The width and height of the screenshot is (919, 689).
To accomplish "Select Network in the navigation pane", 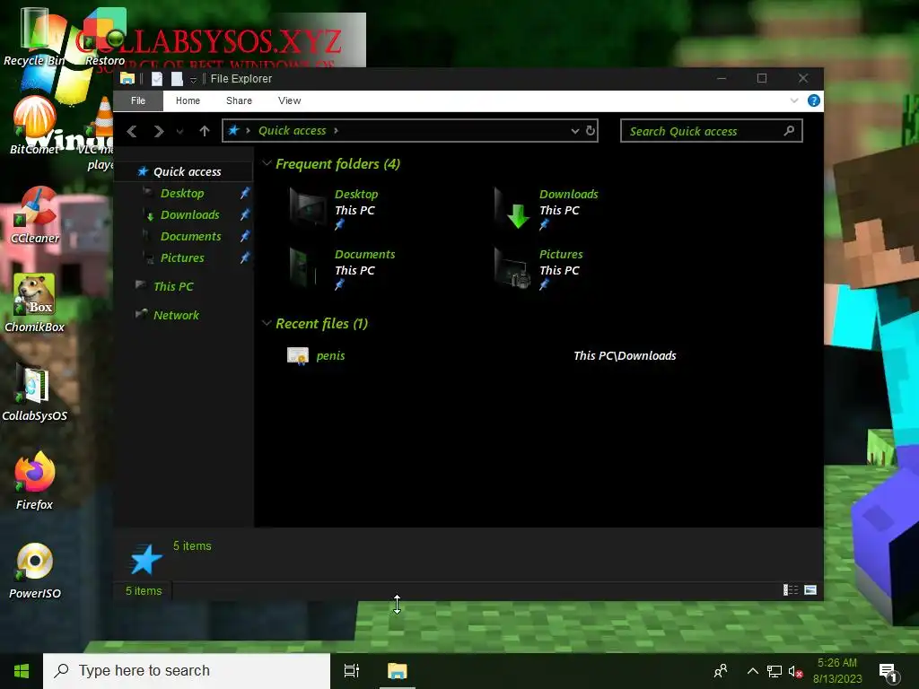I will tap(176, 315).
